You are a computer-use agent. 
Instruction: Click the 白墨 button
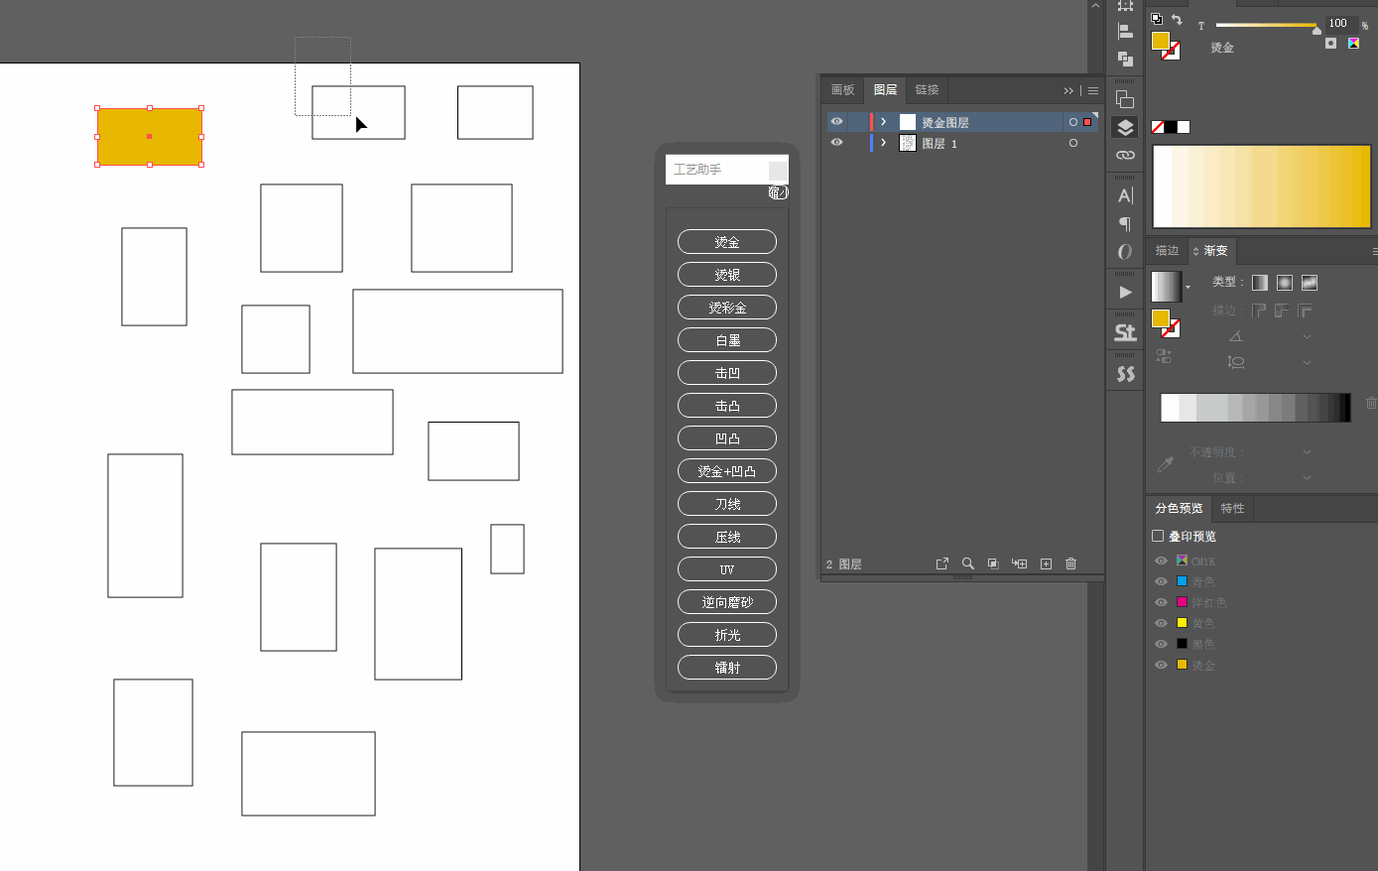[x=727, y=340]
